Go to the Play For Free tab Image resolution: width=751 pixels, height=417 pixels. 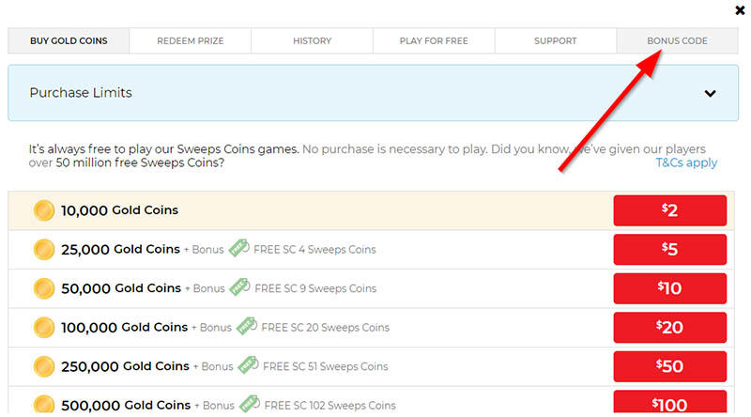[434, 41]
